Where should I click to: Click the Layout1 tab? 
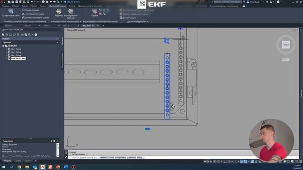pyautogui.click(x=18, y=161)
